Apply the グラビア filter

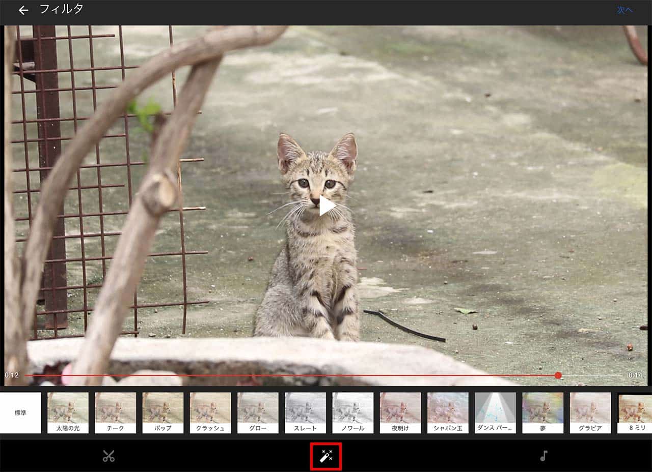click(x=590, y=412)
